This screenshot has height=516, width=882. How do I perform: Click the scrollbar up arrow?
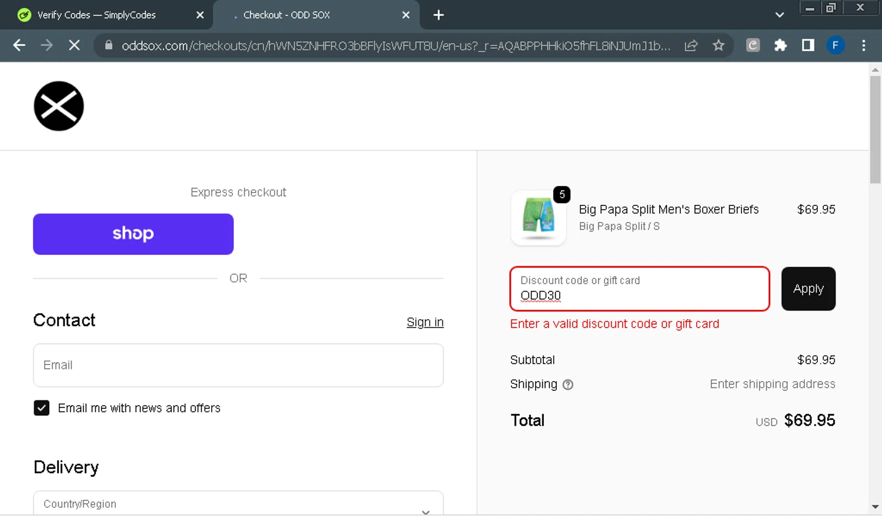pyautogui.click(x=876, y=70)
